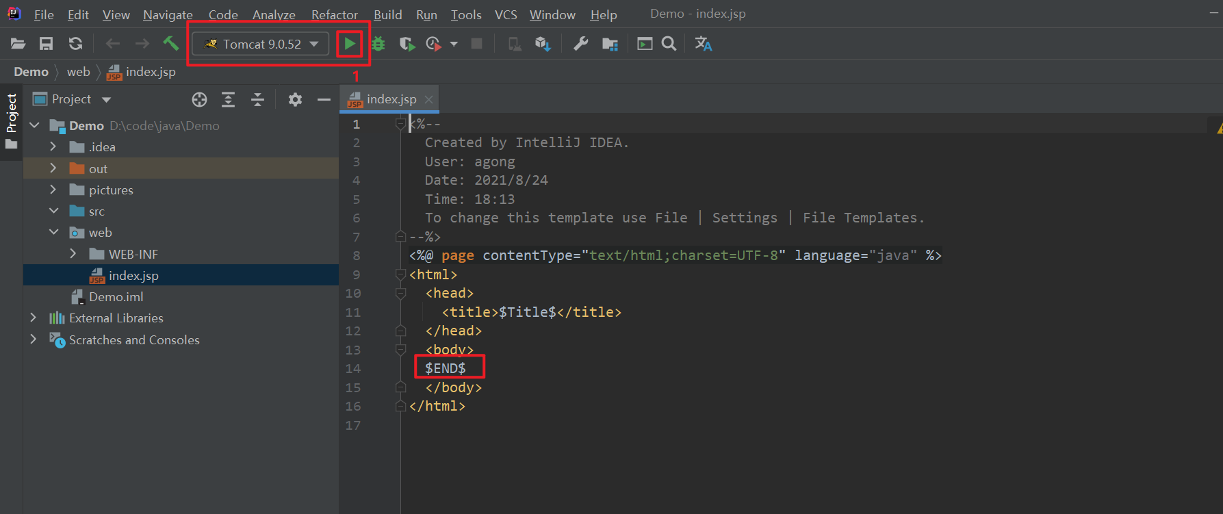Expand External Libraries node
The image size is (1223, 514).
(34, 318)
